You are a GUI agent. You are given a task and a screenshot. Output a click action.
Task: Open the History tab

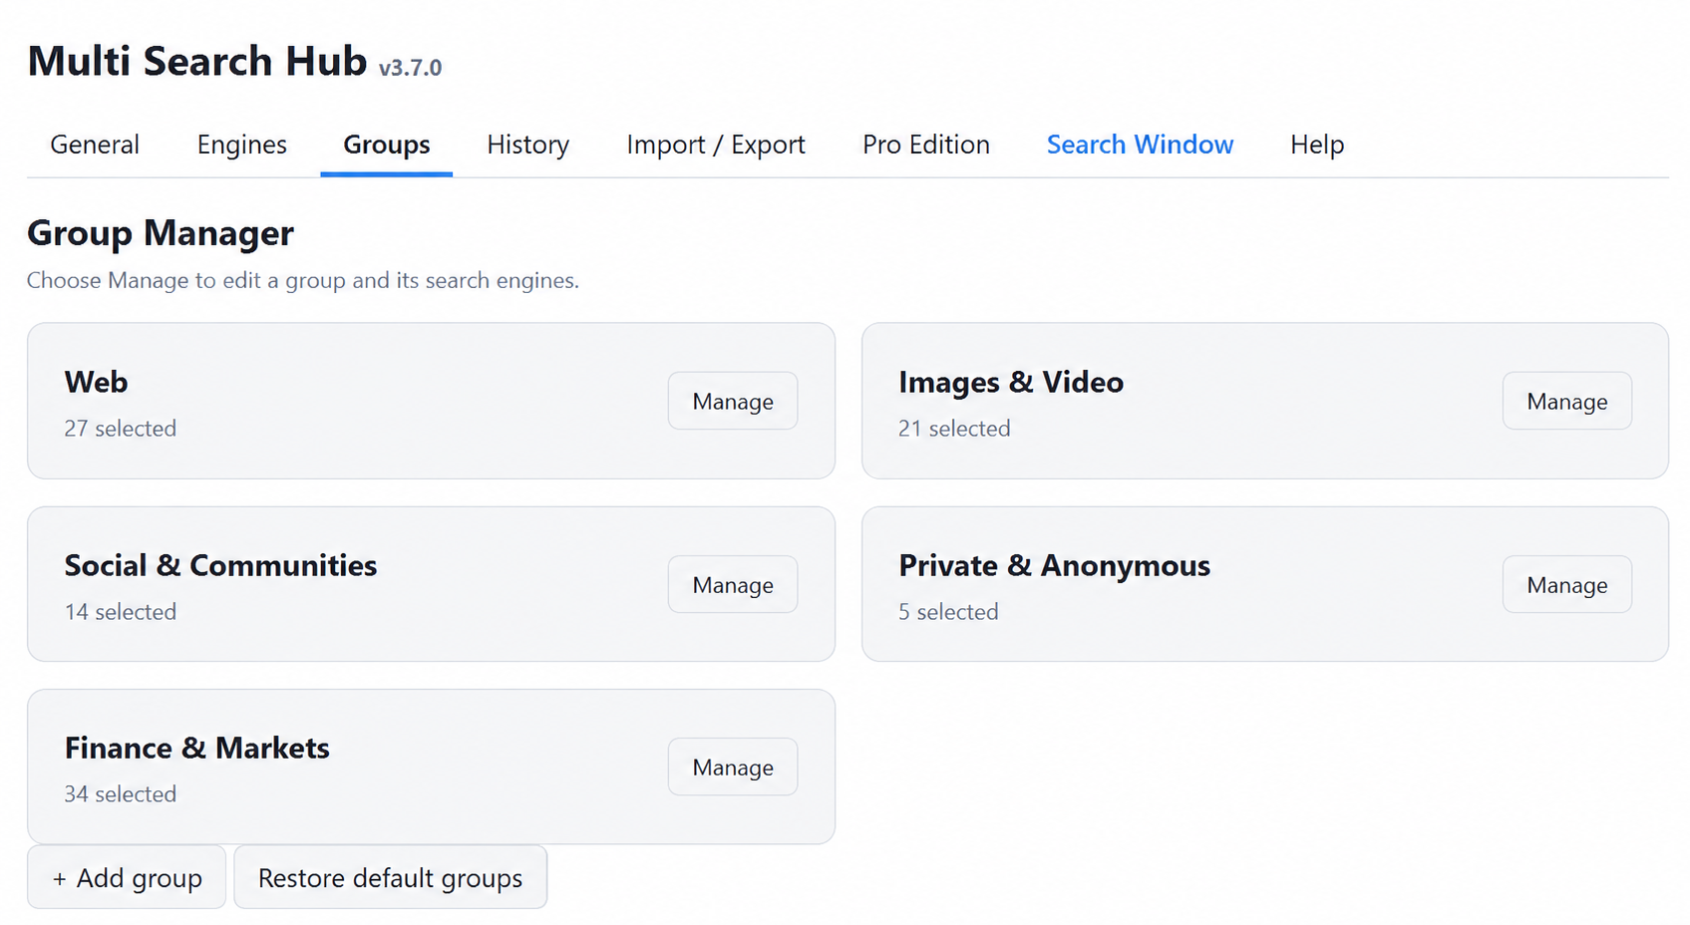528,145
